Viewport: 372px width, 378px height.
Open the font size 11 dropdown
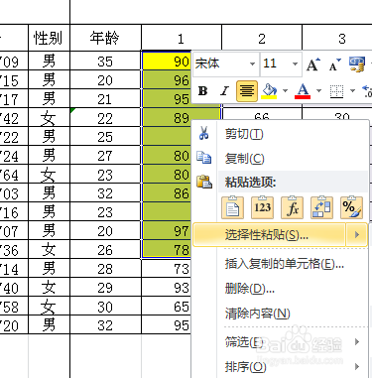(x=295, y=63)
